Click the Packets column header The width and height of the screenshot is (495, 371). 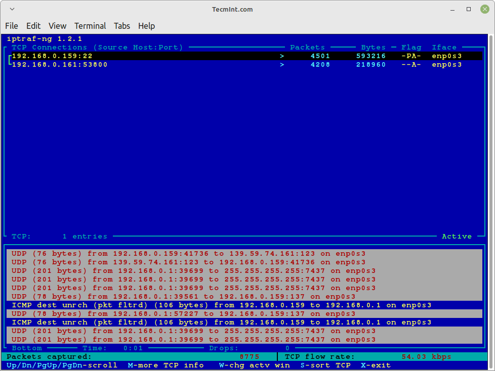point(307,48)
